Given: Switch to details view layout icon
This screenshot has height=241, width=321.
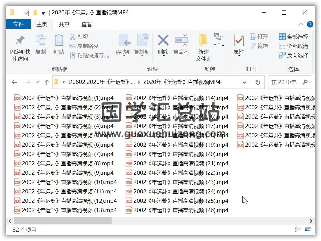Looking at the screenshot, I should pos(298,230).
